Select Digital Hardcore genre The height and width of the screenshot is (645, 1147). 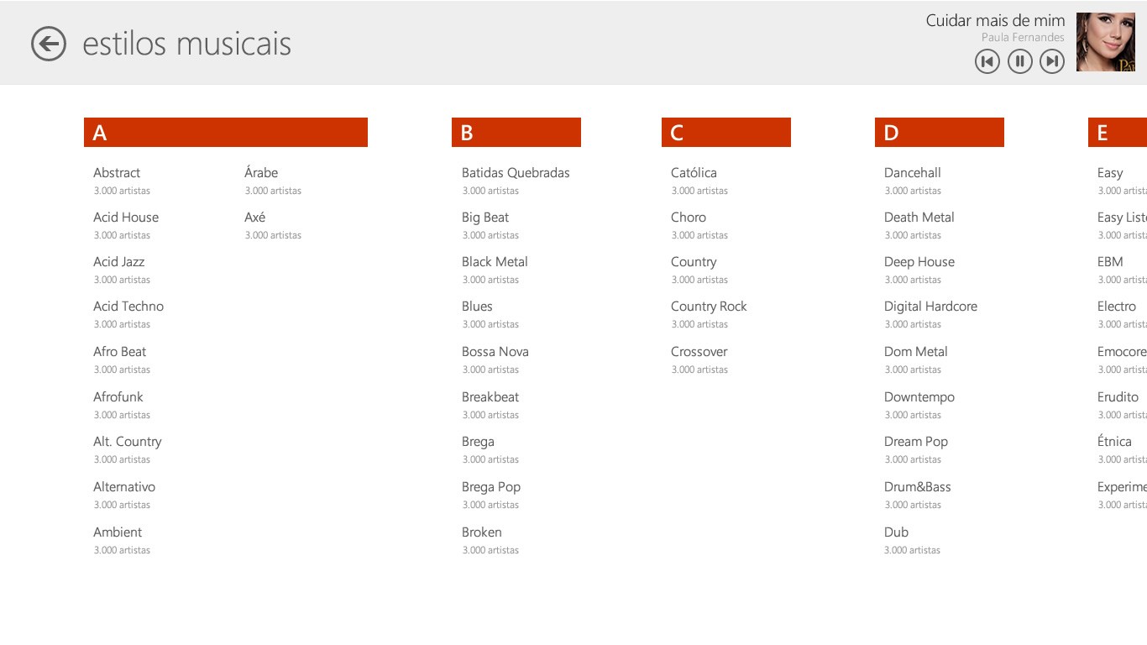tap(930, 307)
